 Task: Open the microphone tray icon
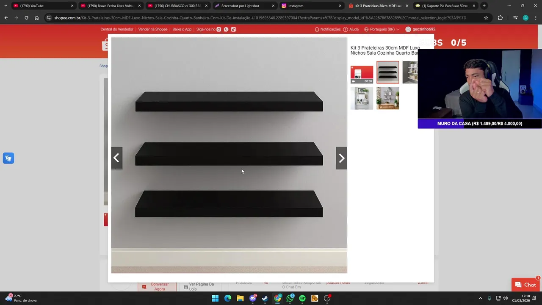click(x=489, y=298)
